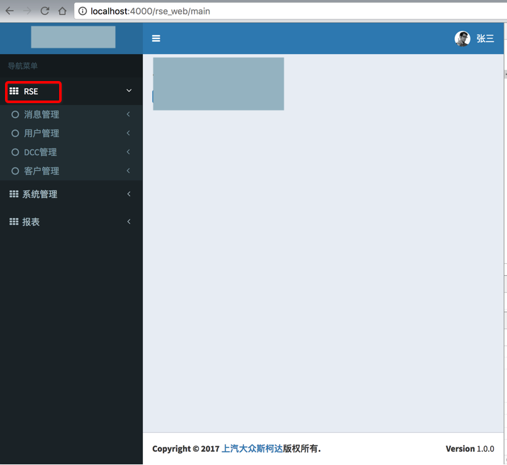Open 用户管理 submenu item

click(42, 133)
